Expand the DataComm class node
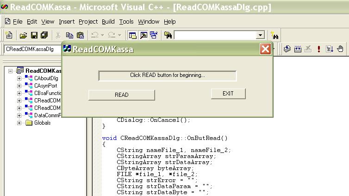This screenshot has height=196, width=349. tap(19, 115)
